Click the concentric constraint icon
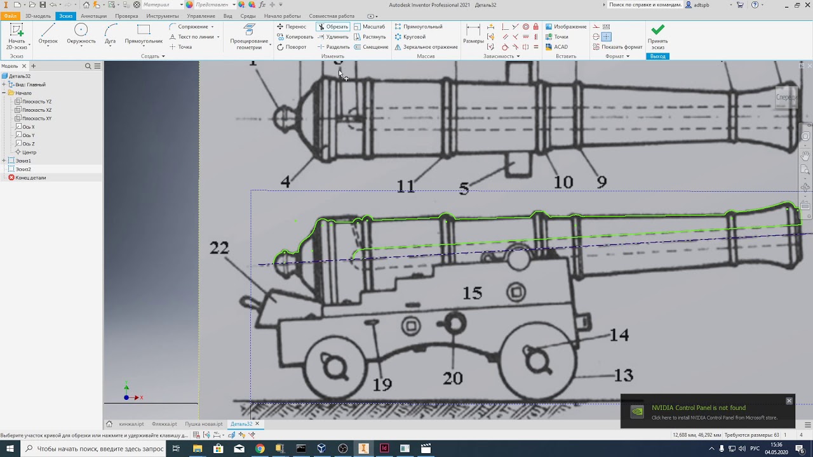Viewport: 813px width, 457px height. pyautogui.click(x=526, y=27)
